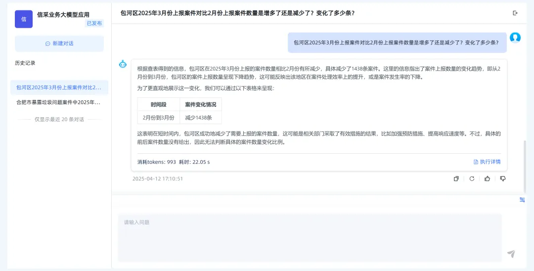Regenerate the answer using refresh icon

click(472, 179)
